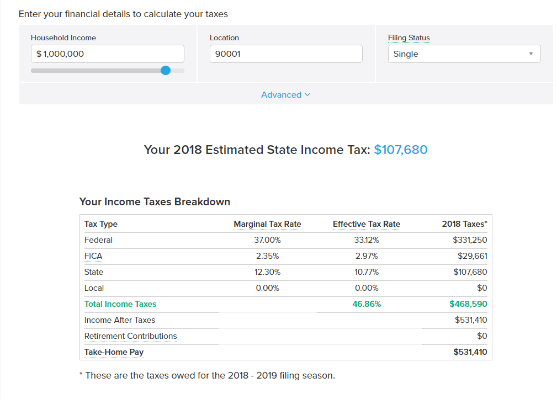Image resolution: width=557 pixels, height=399 pixels.
Task: Click the Marginal Tax Rate column header
Action: pos(268,224)
